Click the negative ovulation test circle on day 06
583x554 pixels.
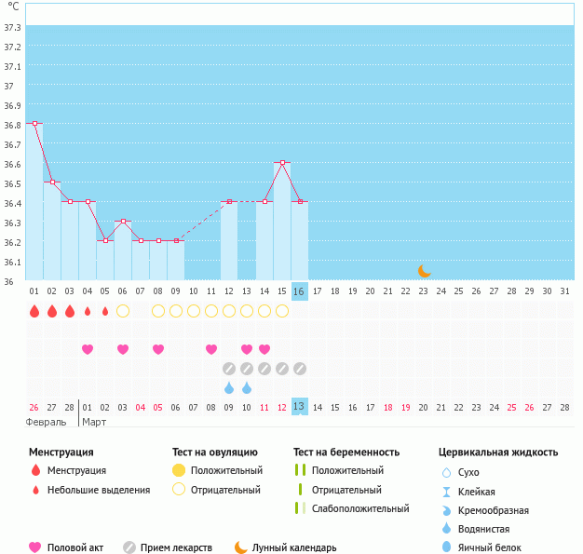click(x=123, y=311)
